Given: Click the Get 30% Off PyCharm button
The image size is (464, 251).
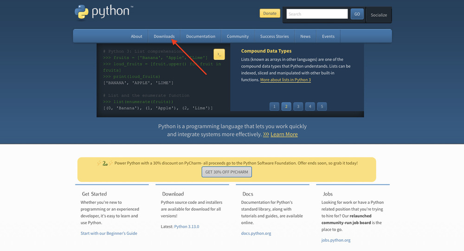Looking at the screenshot, I should (226, 172).
